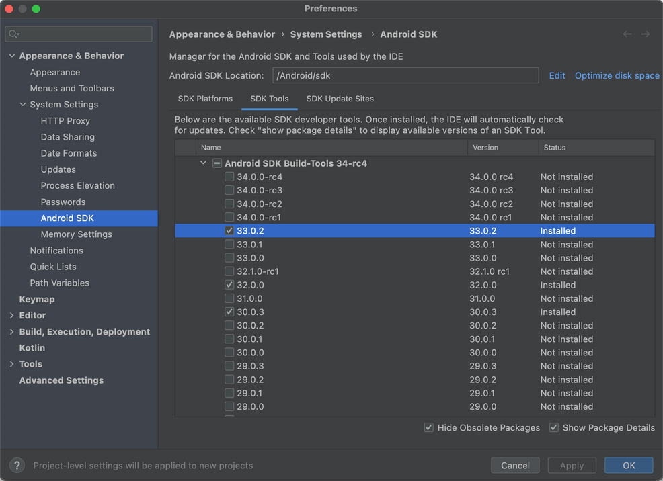Sort table by Name column header

click(x=332, y=148)
